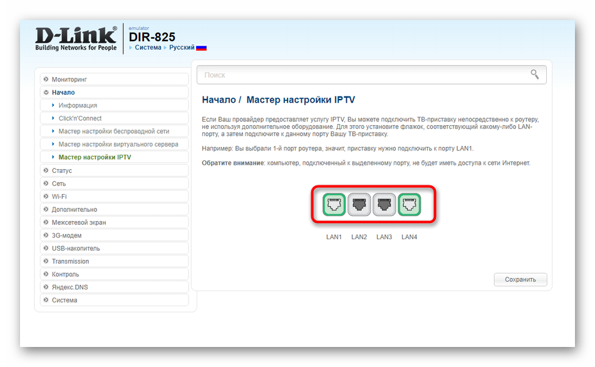Select the LAN1 port icon
This screenshot has width=595, height=367.
pyautogui.click(x=334, y=205)
